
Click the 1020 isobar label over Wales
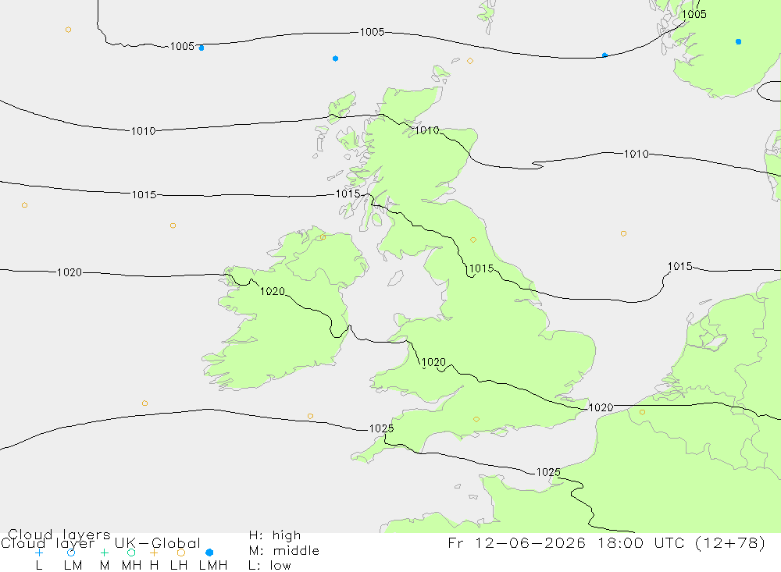click(433, 362)
